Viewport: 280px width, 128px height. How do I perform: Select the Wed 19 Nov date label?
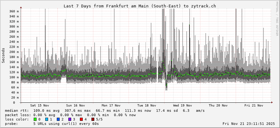click(x=183, y=106)
